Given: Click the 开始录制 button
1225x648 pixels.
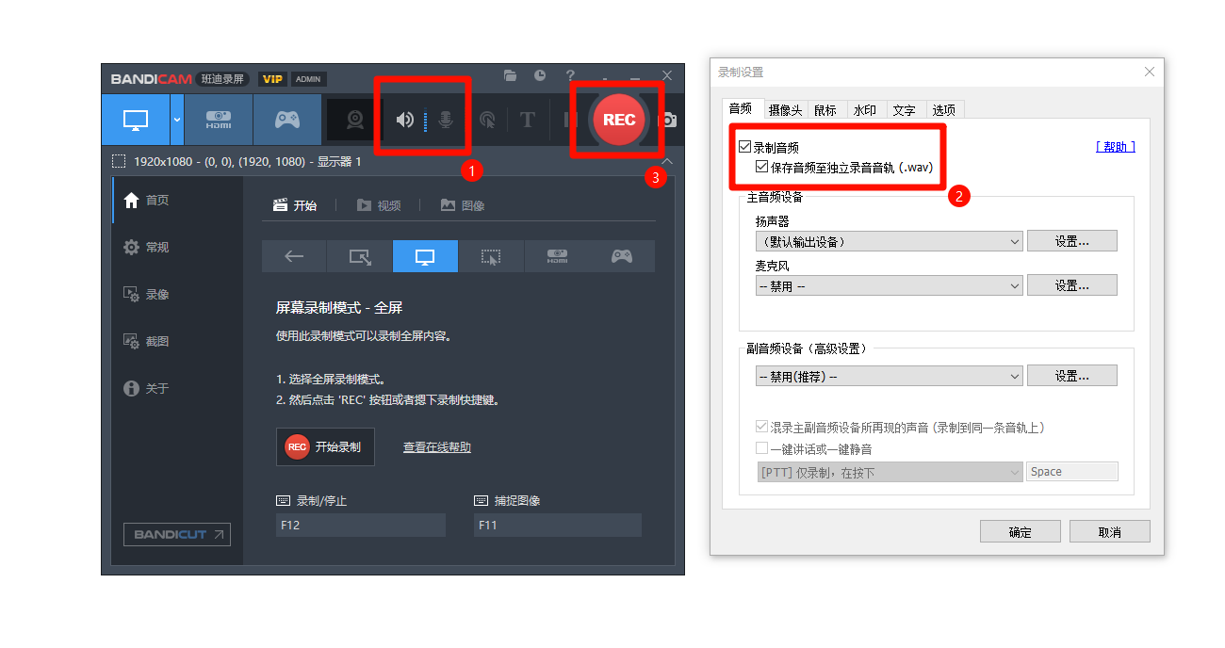Looking at the screenshot, I should pos(325,446).
